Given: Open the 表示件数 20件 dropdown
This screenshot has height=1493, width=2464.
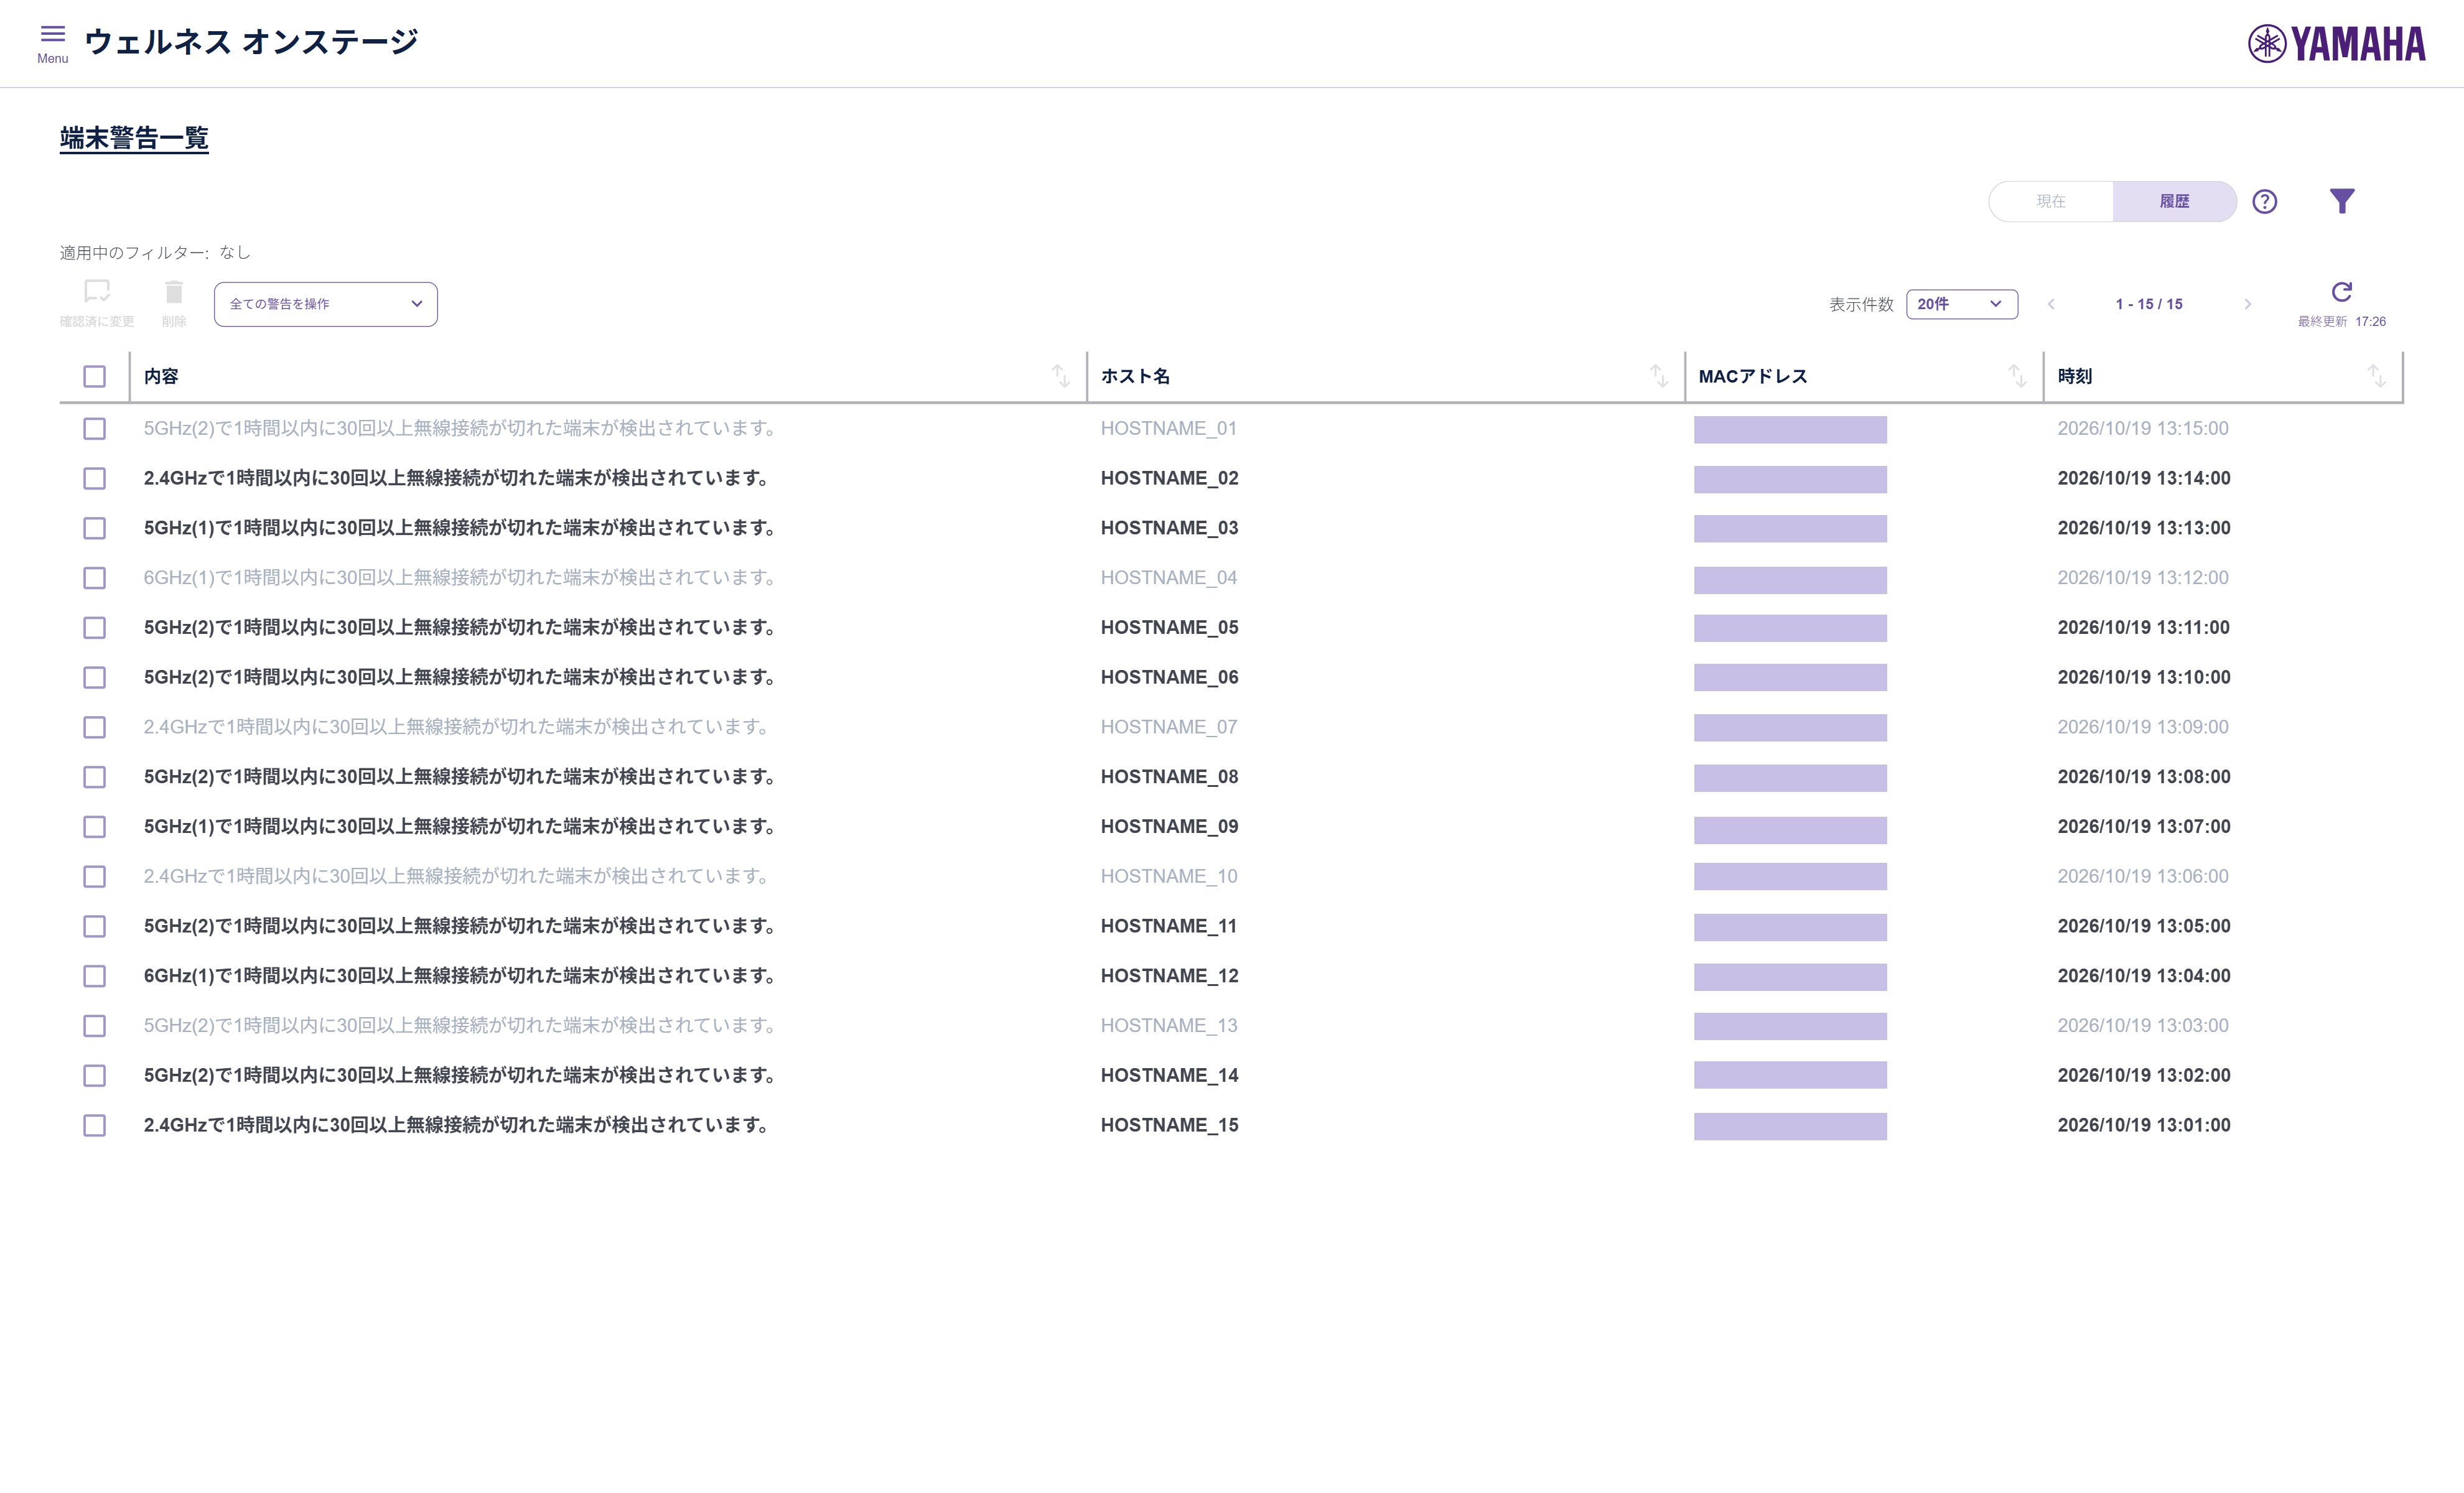Looking at the screenshot, I should tap(1962, 304).
